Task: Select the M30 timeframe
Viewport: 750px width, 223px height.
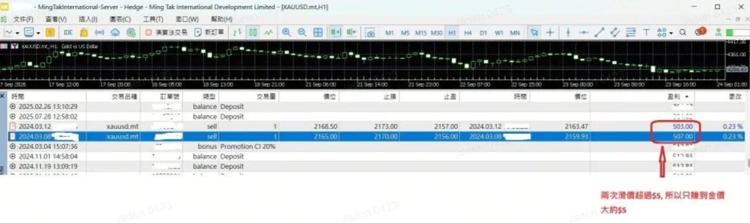Action: [437, 33]
